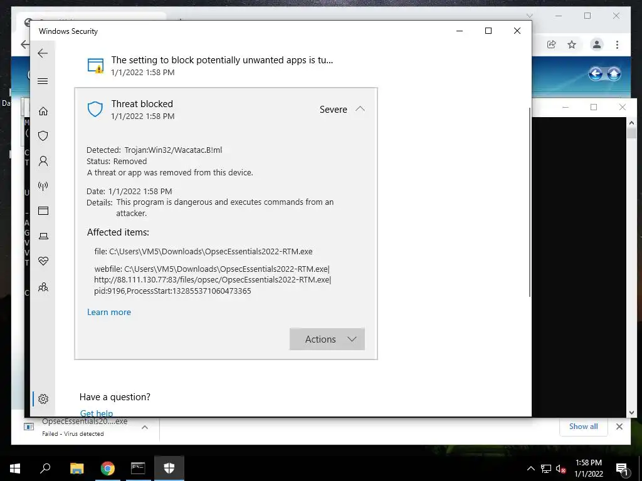Click the webfile URL 88.111.130.77 line
642x481 pixels.
tap(213, 280)
